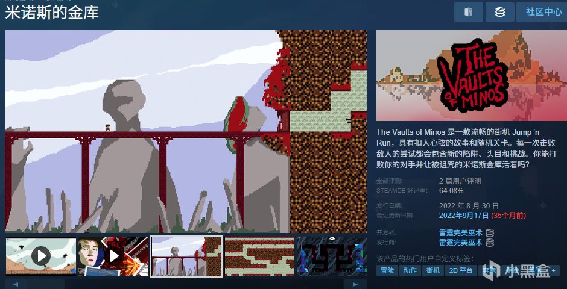Open the 2022年9月17日 last update link
The image size is (567, 289).
(464, 216)
